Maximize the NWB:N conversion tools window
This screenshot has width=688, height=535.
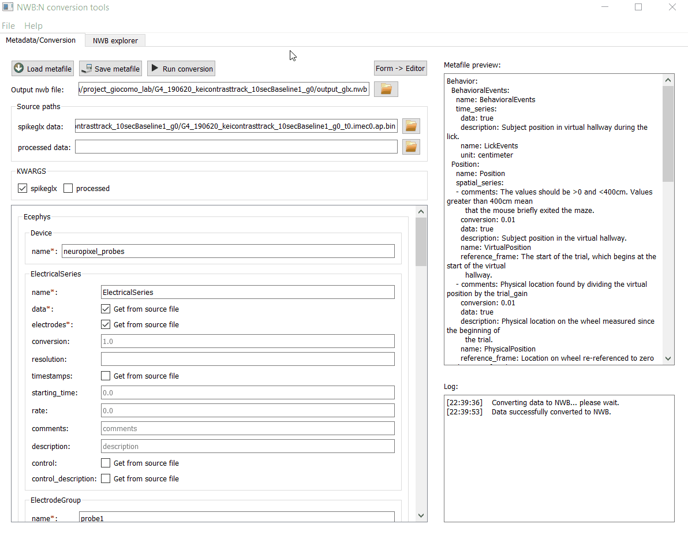(638, 7)
